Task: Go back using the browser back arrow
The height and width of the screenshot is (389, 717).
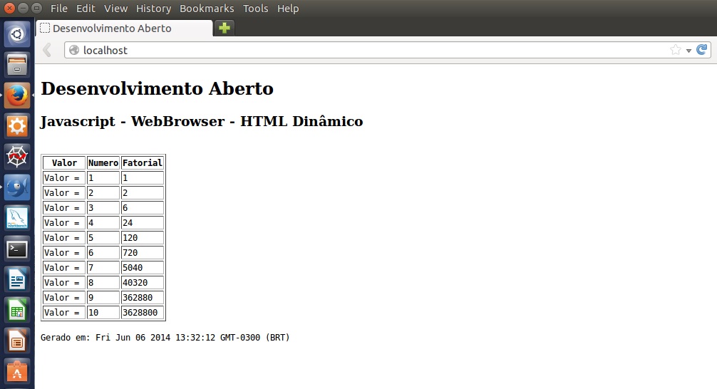Action: (x=48, y=50)
